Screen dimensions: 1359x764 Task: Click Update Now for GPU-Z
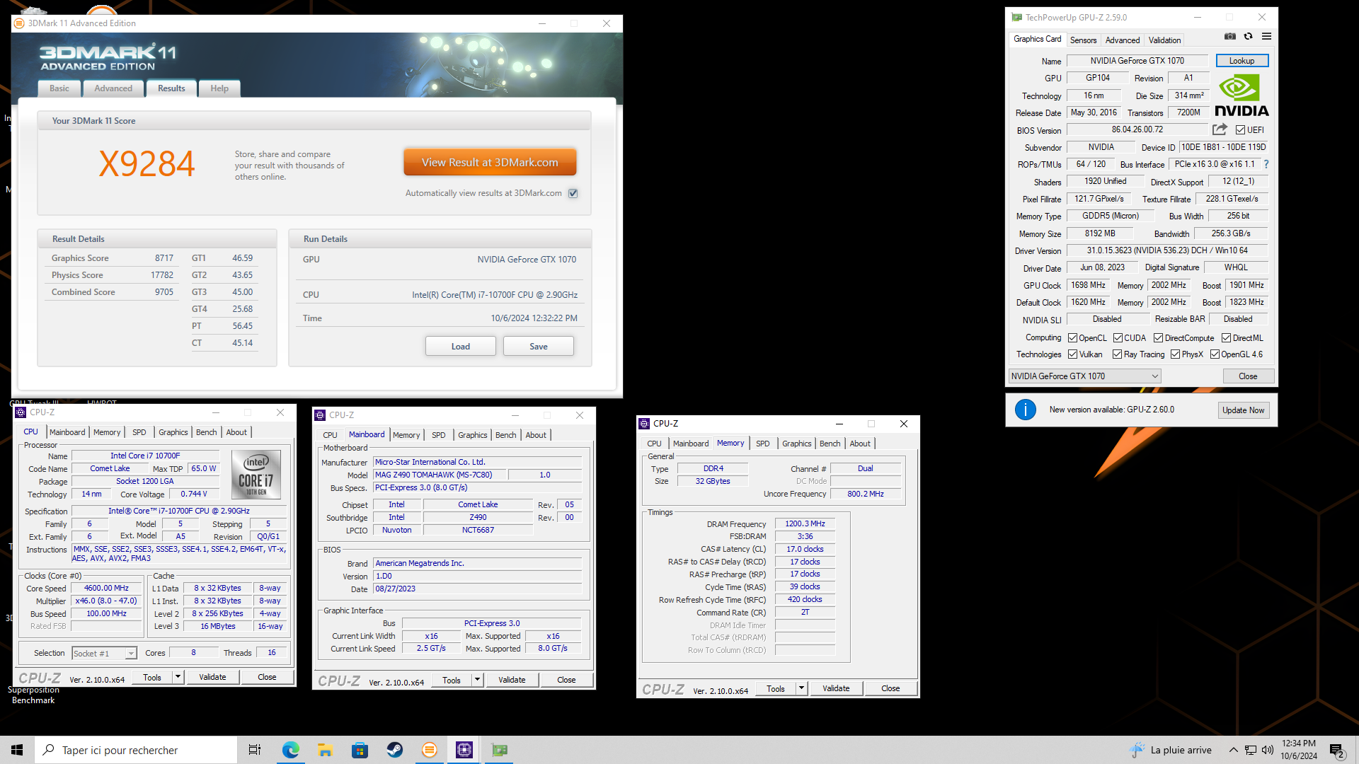coord(1243,410)
